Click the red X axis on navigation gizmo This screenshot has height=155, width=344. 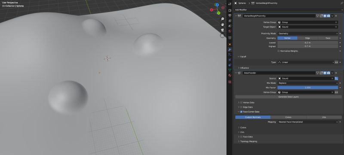(x=212, y=10)
